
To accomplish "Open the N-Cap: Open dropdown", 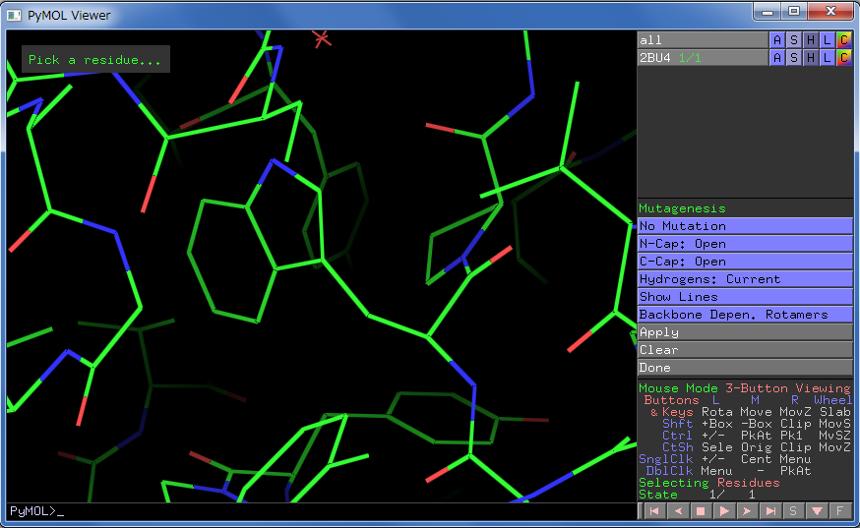I will tap(745, 244).
